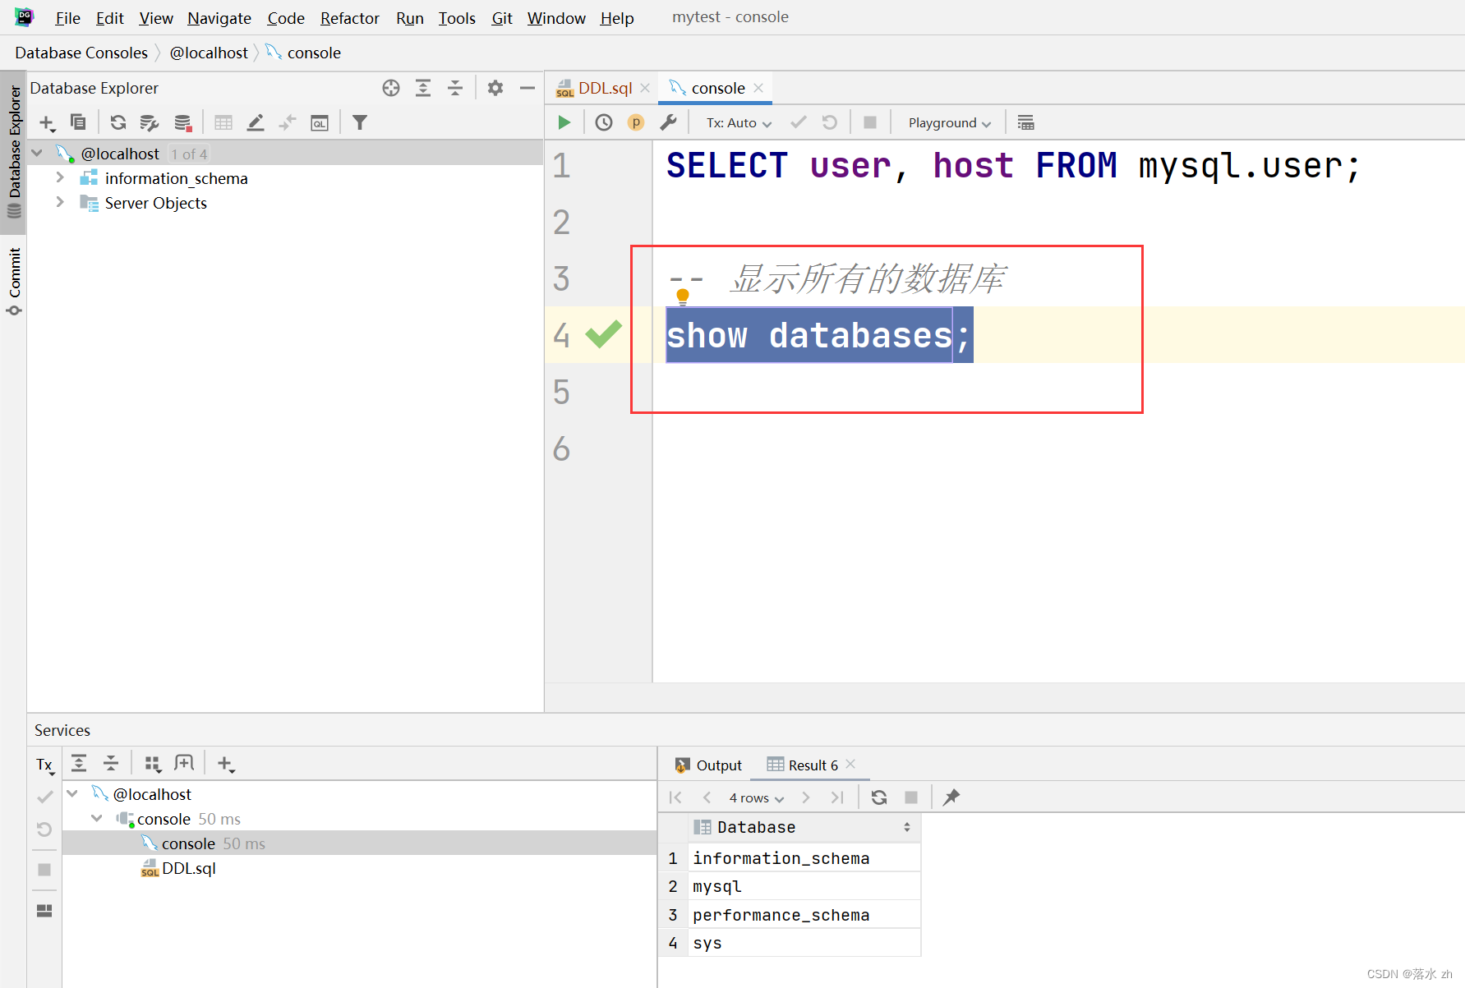Click @localhost breadcrumb
Image resolution: width=1465 pixels, height=988 pixels.
[209, 53]
